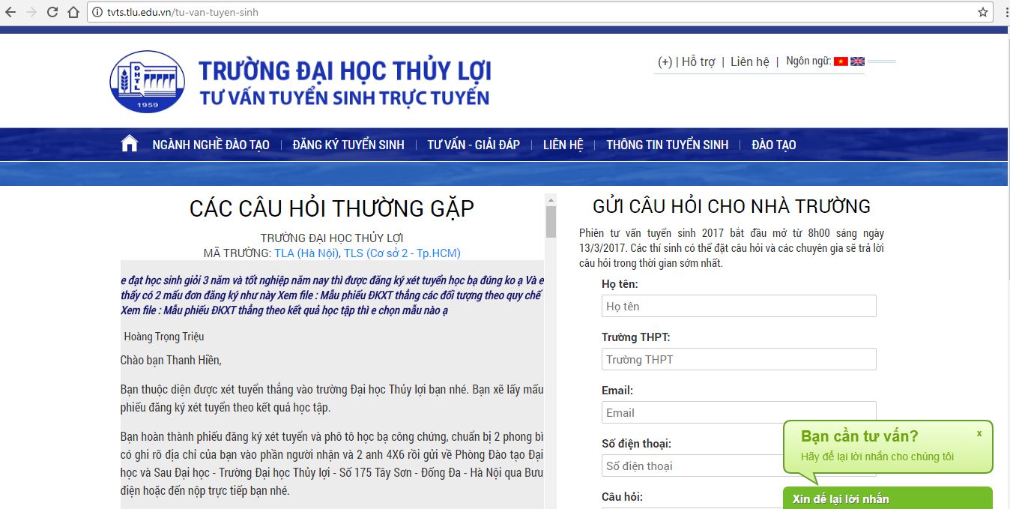Switch language using Vietnamese flag
This screenshot has width=1010, height=509.
point(841,61)
